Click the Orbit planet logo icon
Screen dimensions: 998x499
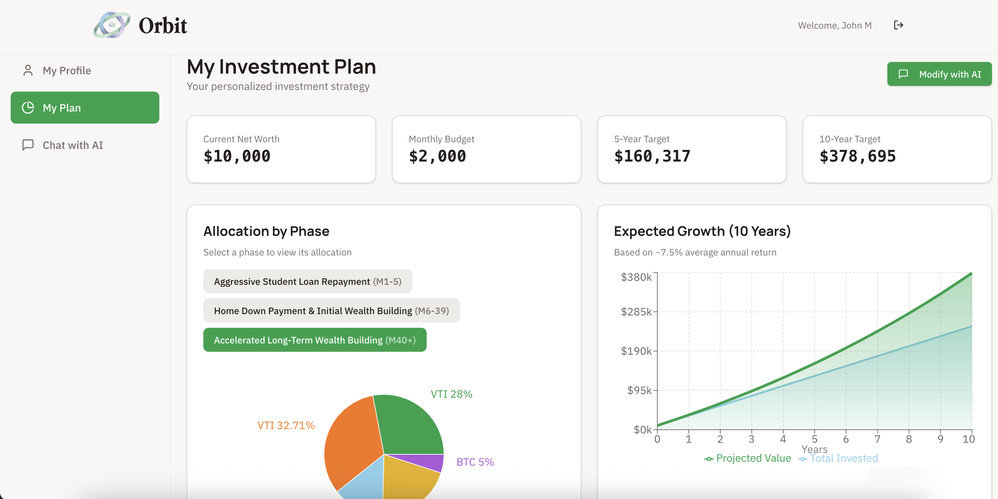[112, 25]
